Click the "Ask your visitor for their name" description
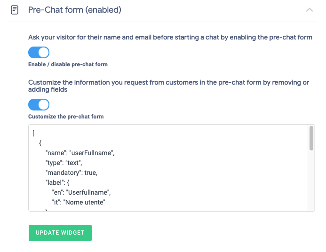Screen dimensions: 326x252 click(170, 37)
